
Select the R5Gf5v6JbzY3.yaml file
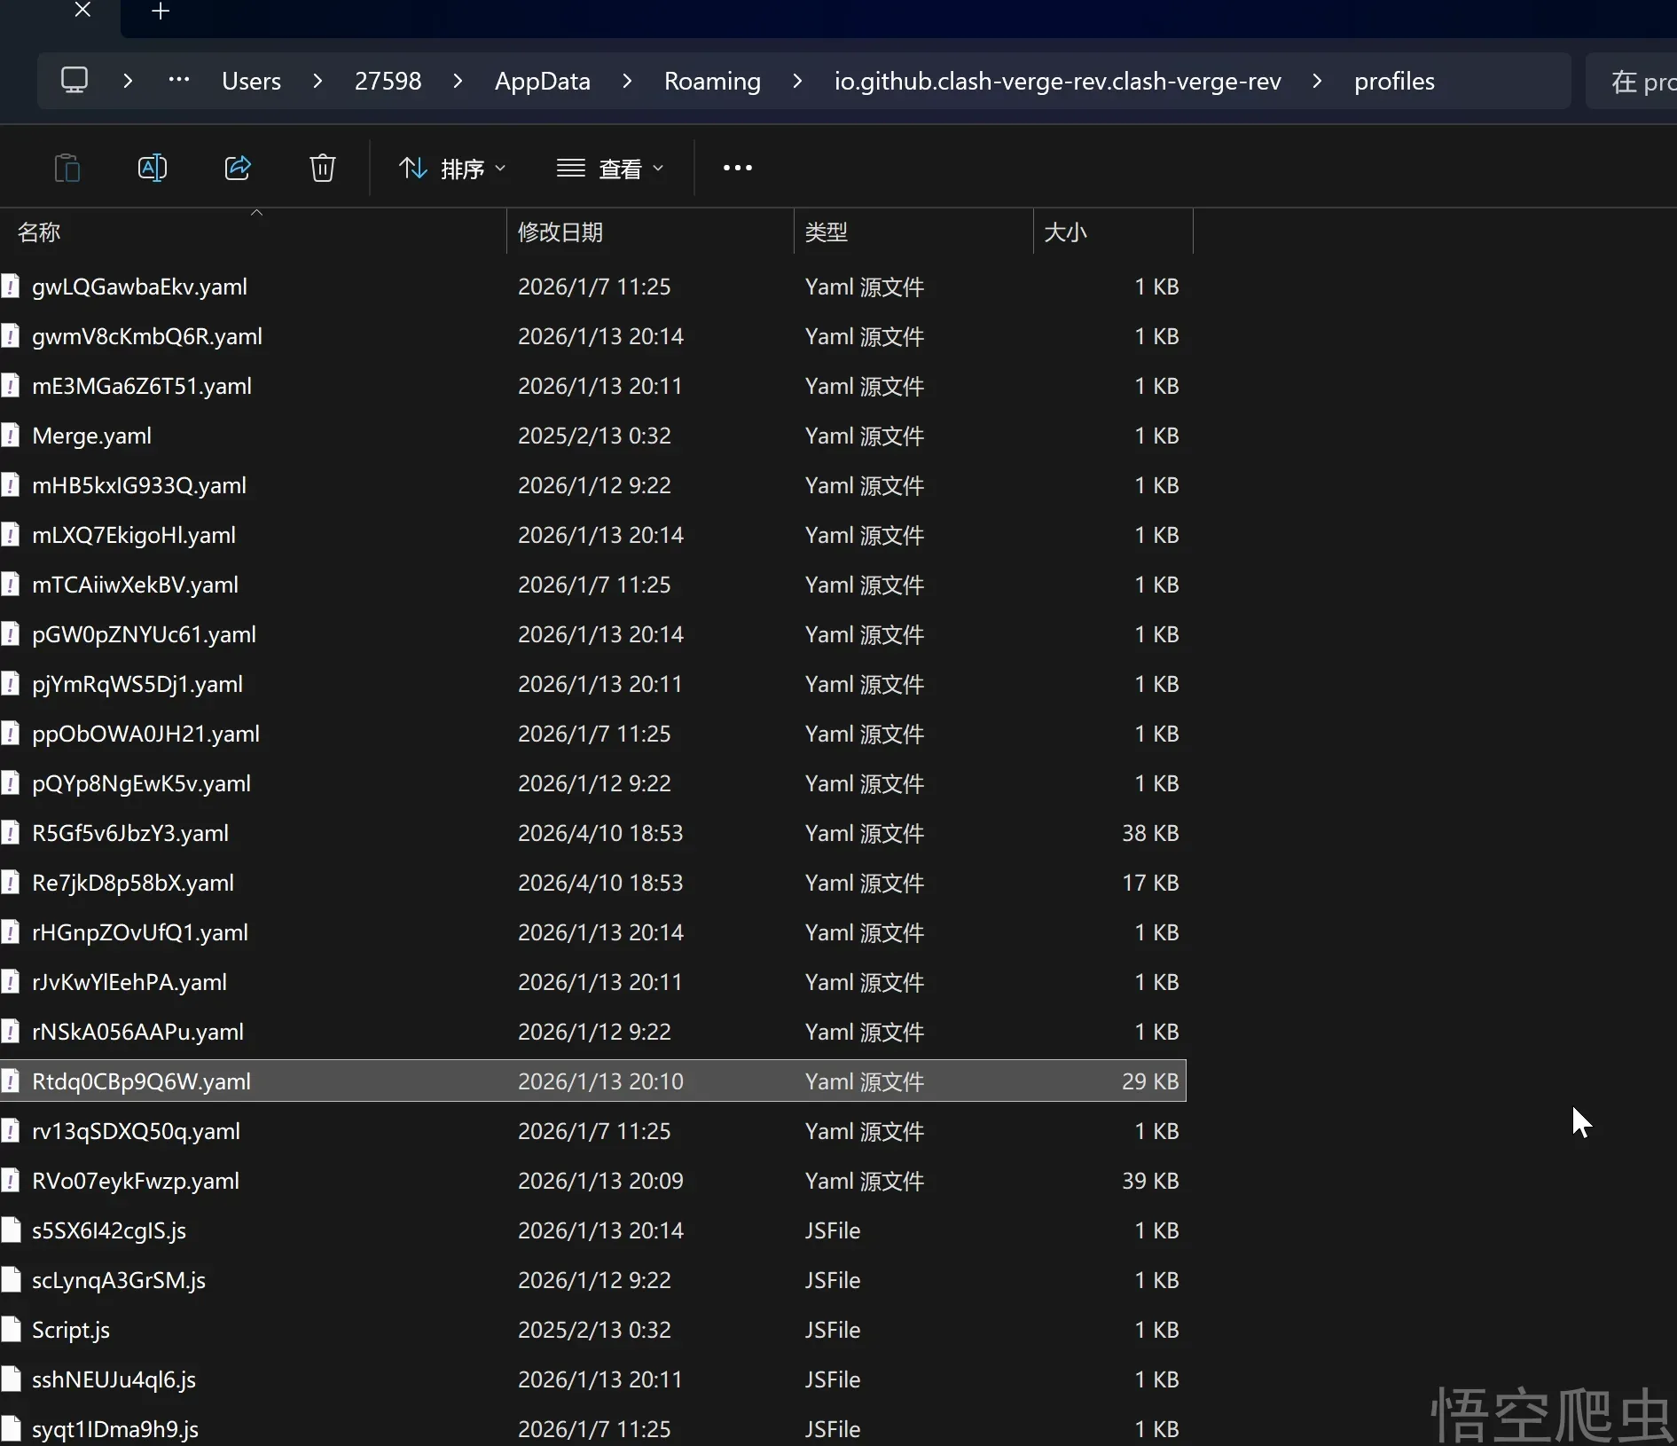coord(130,833)
